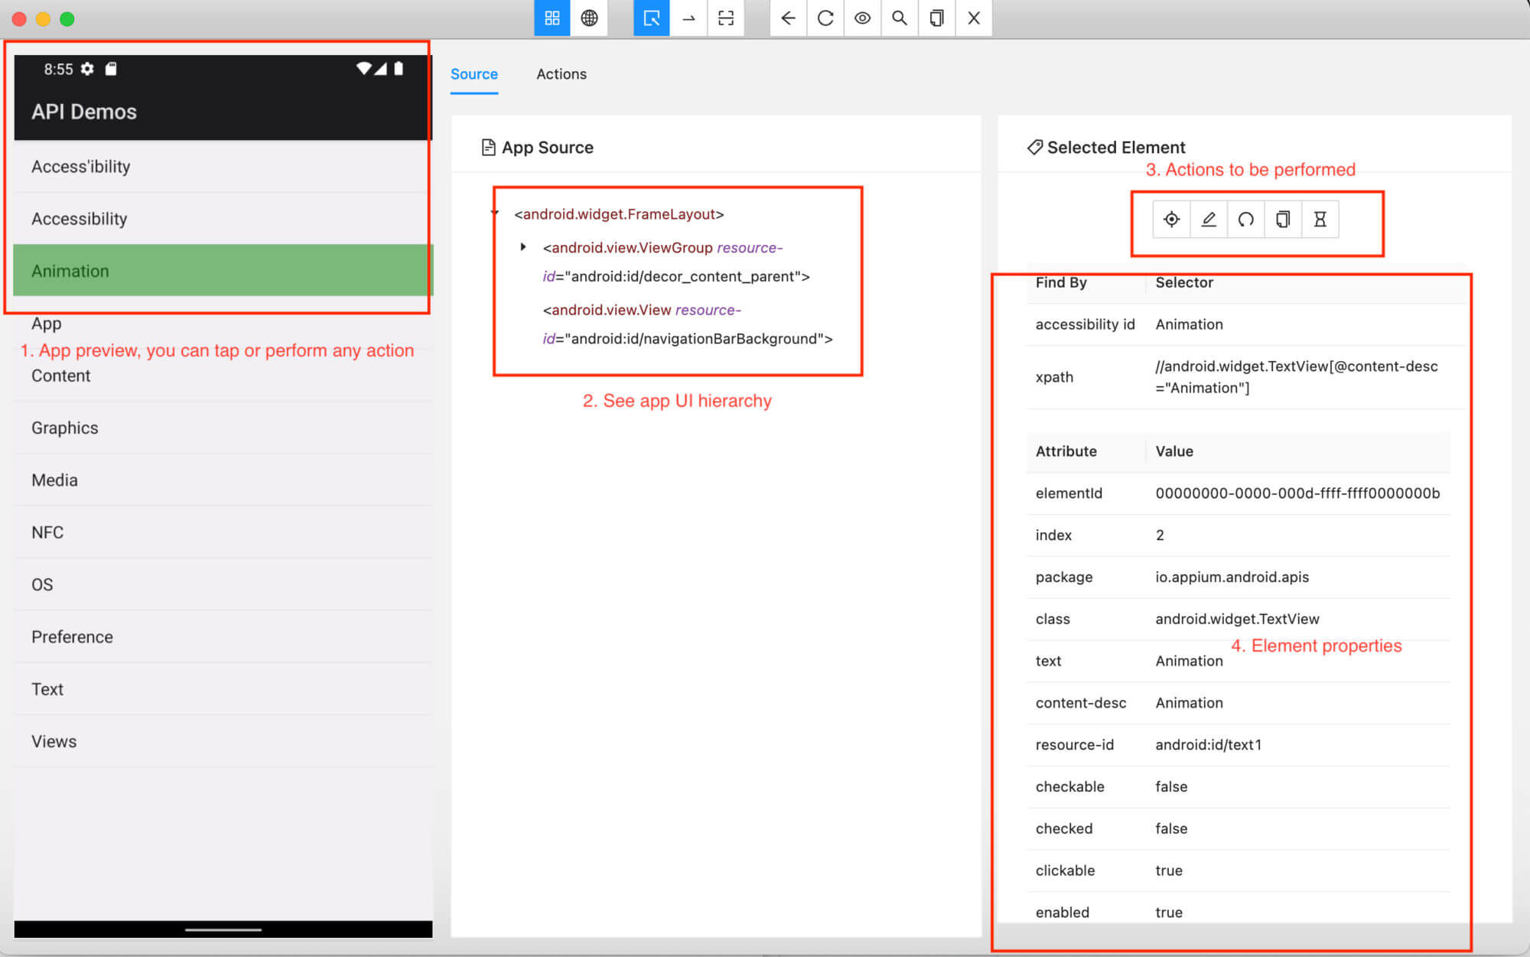The image size is (1530, 957).
Task: Expand the android.view.ViewGroup tree node
Action: coord(523,246)
